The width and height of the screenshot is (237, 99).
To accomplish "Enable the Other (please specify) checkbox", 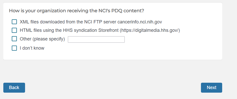I will click(x=14, y=39).
